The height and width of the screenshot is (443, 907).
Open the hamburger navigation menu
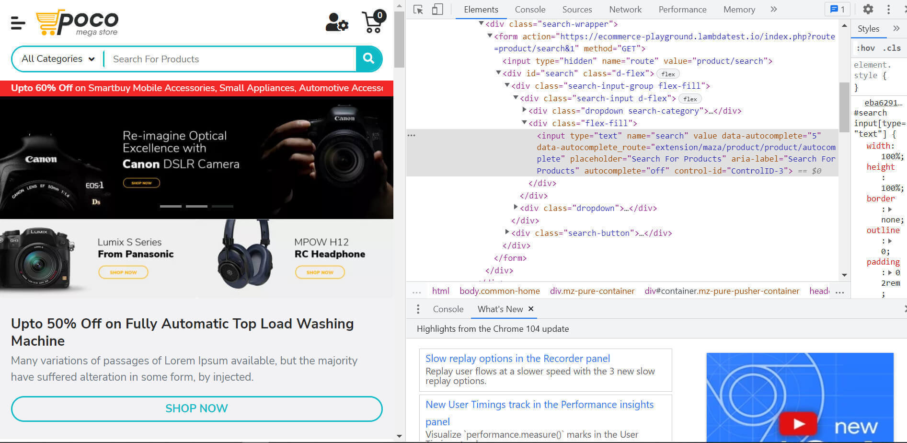(18, 23)
